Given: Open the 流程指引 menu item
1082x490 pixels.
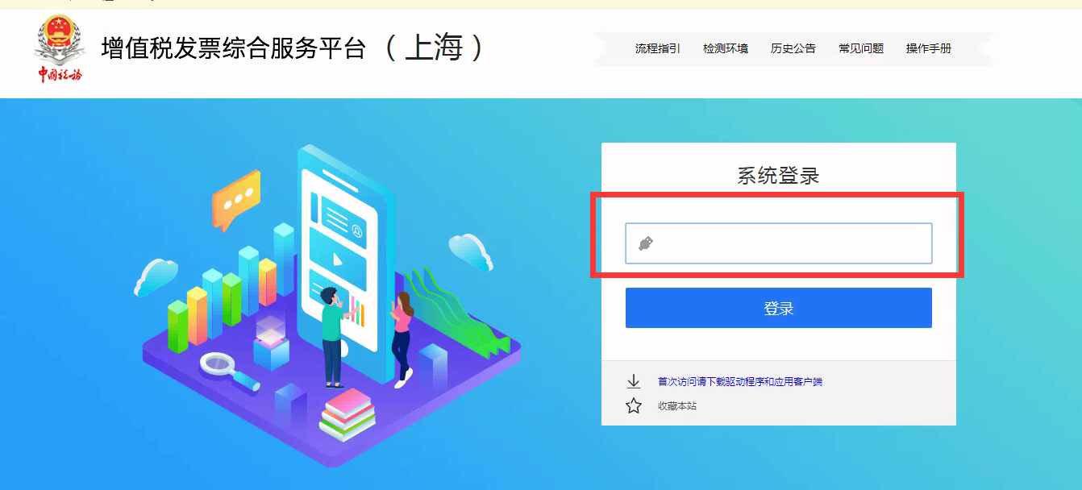Looking at the screenshot, I should click(x=657, y=48).
